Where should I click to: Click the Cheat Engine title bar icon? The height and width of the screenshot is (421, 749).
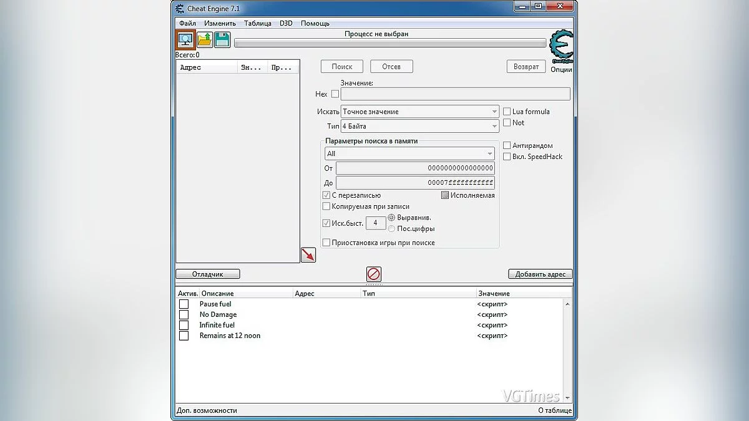[180, 8]
